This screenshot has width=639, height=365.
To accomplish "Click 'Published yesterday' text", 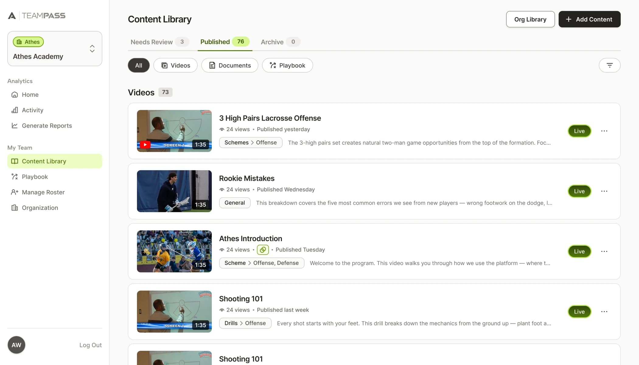I will [283, 129].
